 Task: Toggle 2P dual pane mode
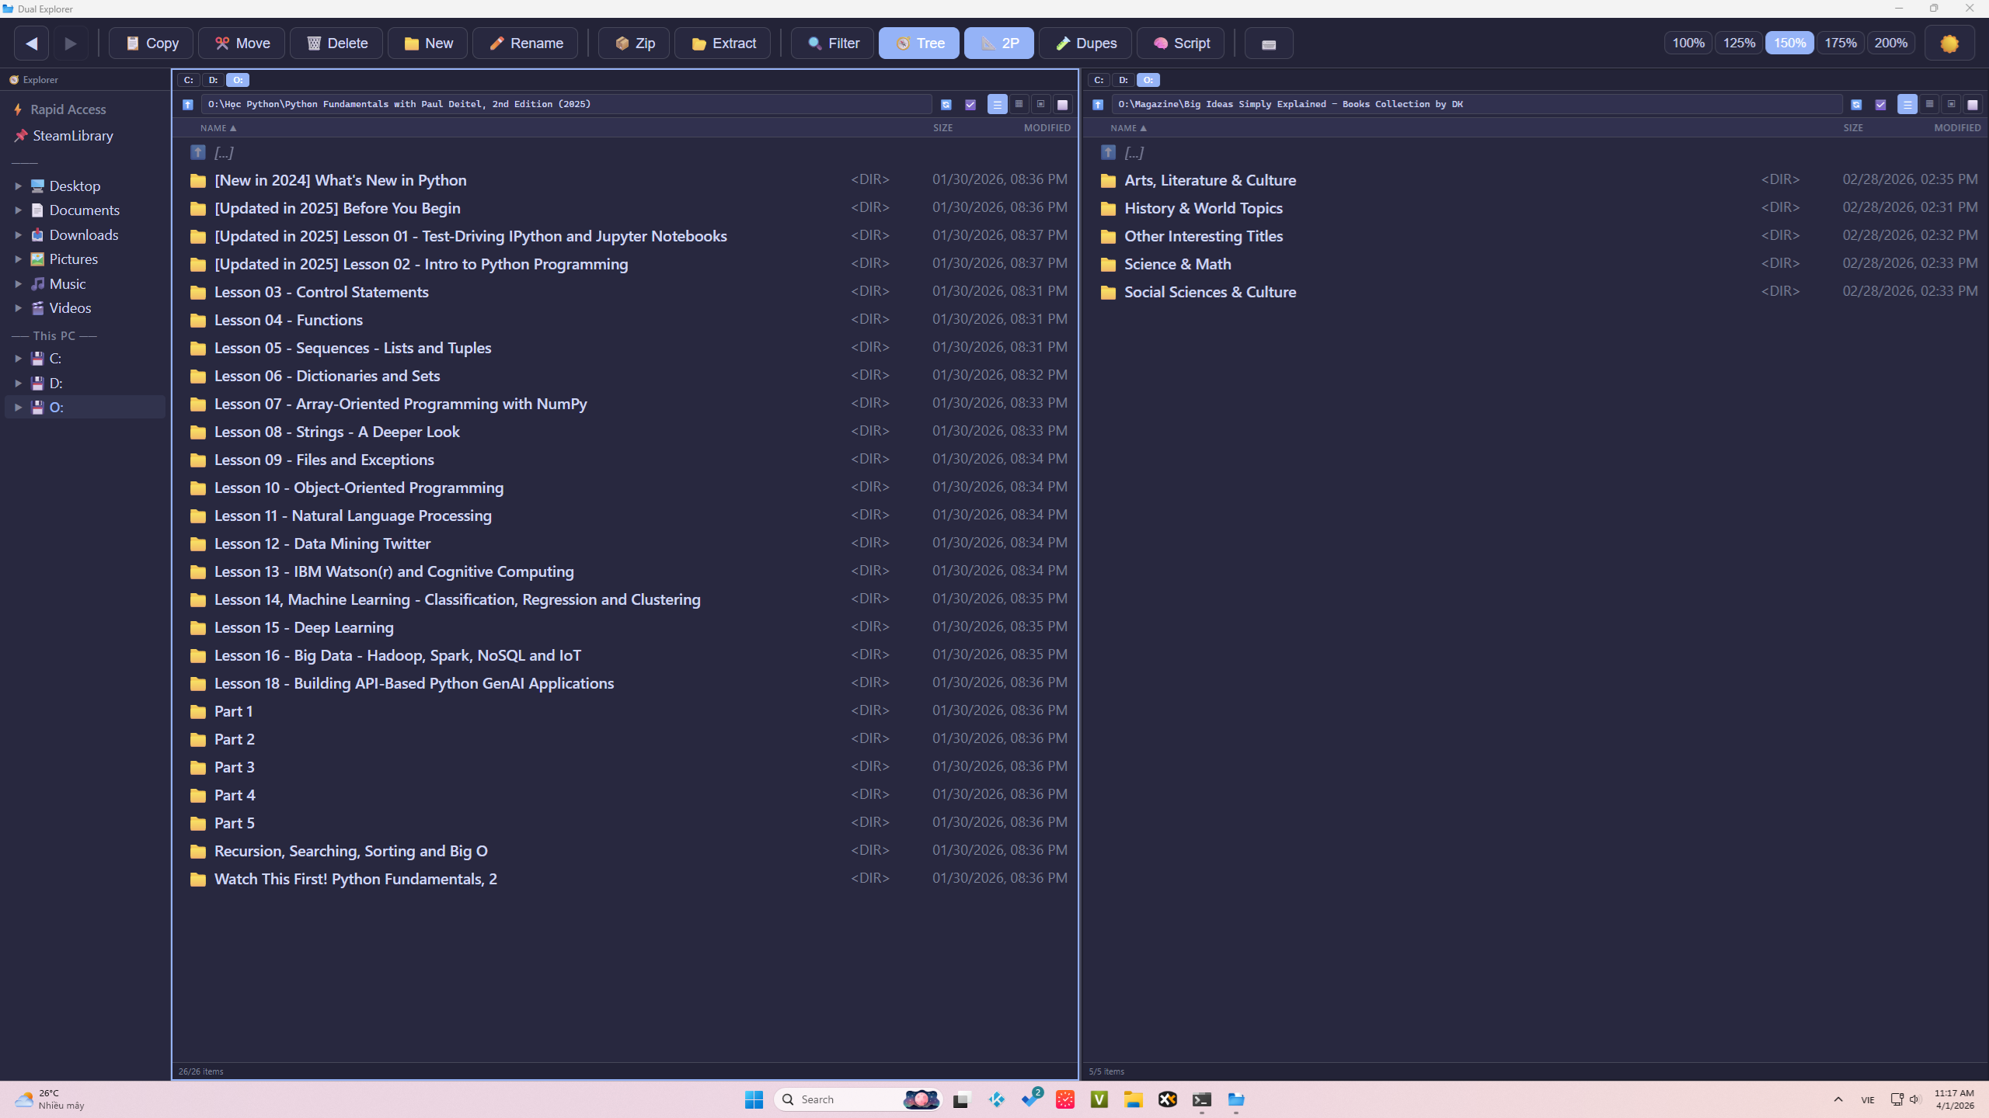pos(999,43)
